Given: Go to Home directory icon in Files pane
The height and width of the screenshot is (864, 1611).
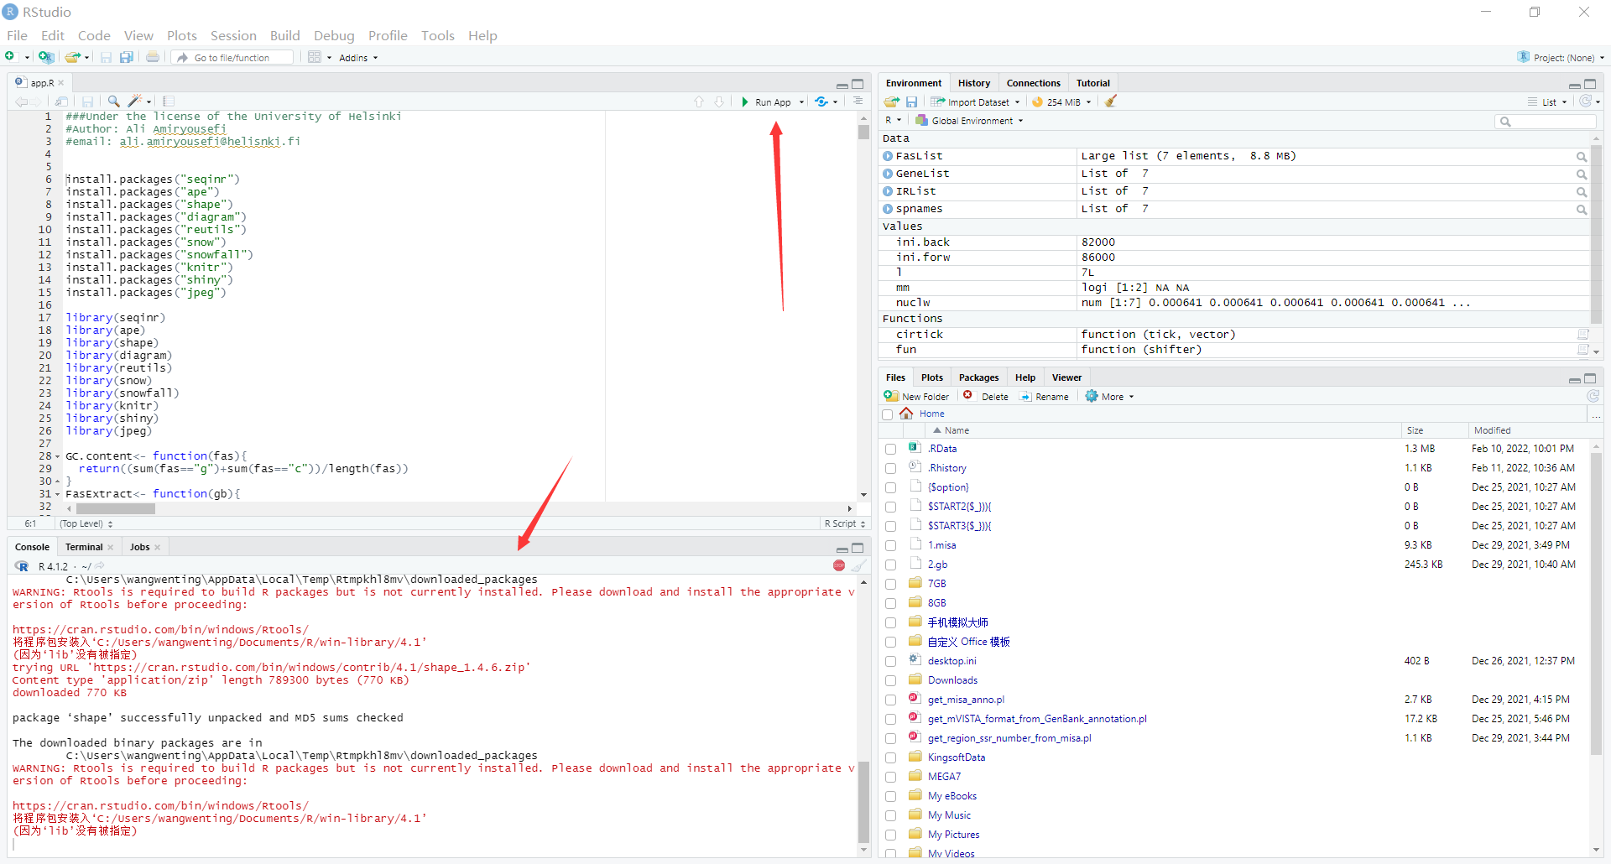Looking at the screenshot, I should click(x=906, y=414).
